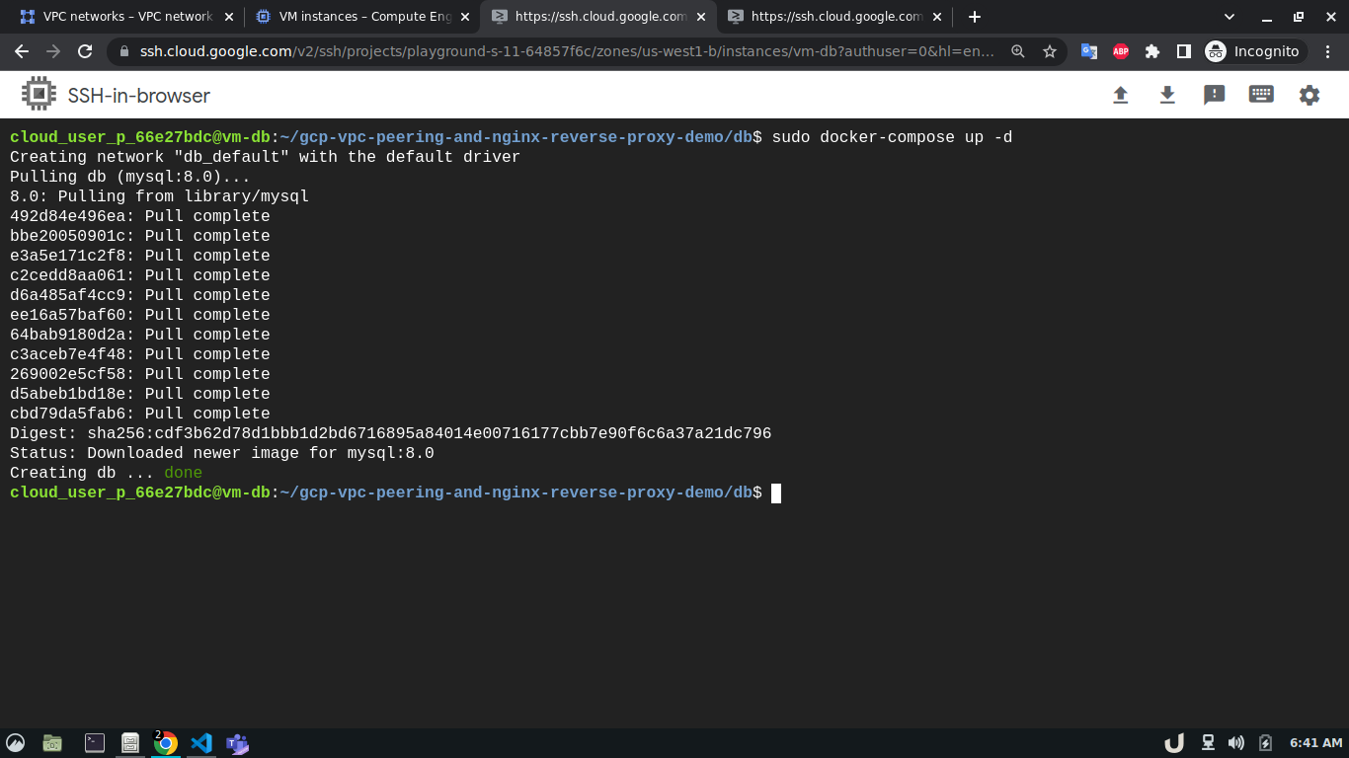Open the taskbar application menu icon

pyautogui.click(x=15, y=743)
